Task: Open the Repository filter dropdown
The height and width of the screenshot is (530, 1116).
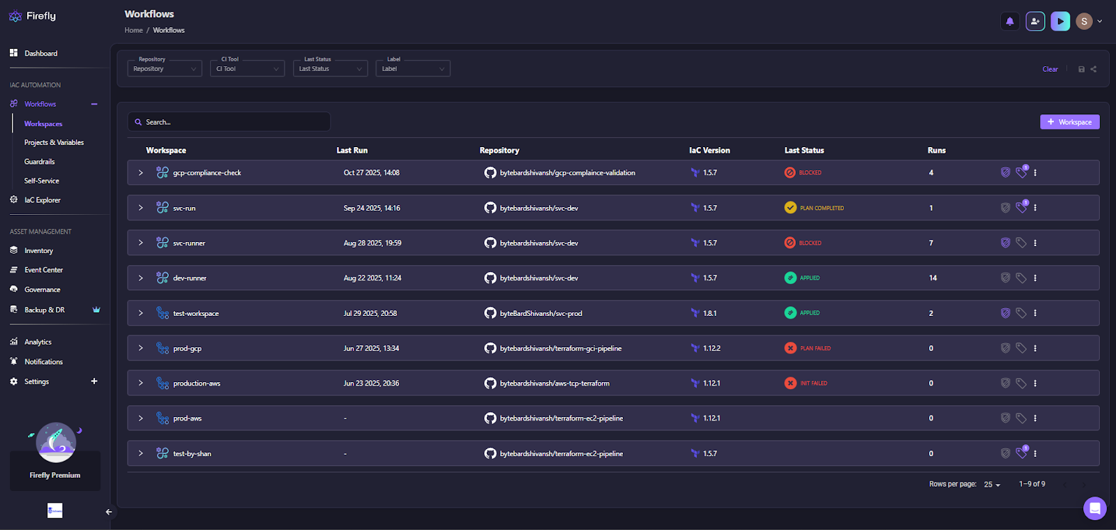Action: click(x=165, y=68)
